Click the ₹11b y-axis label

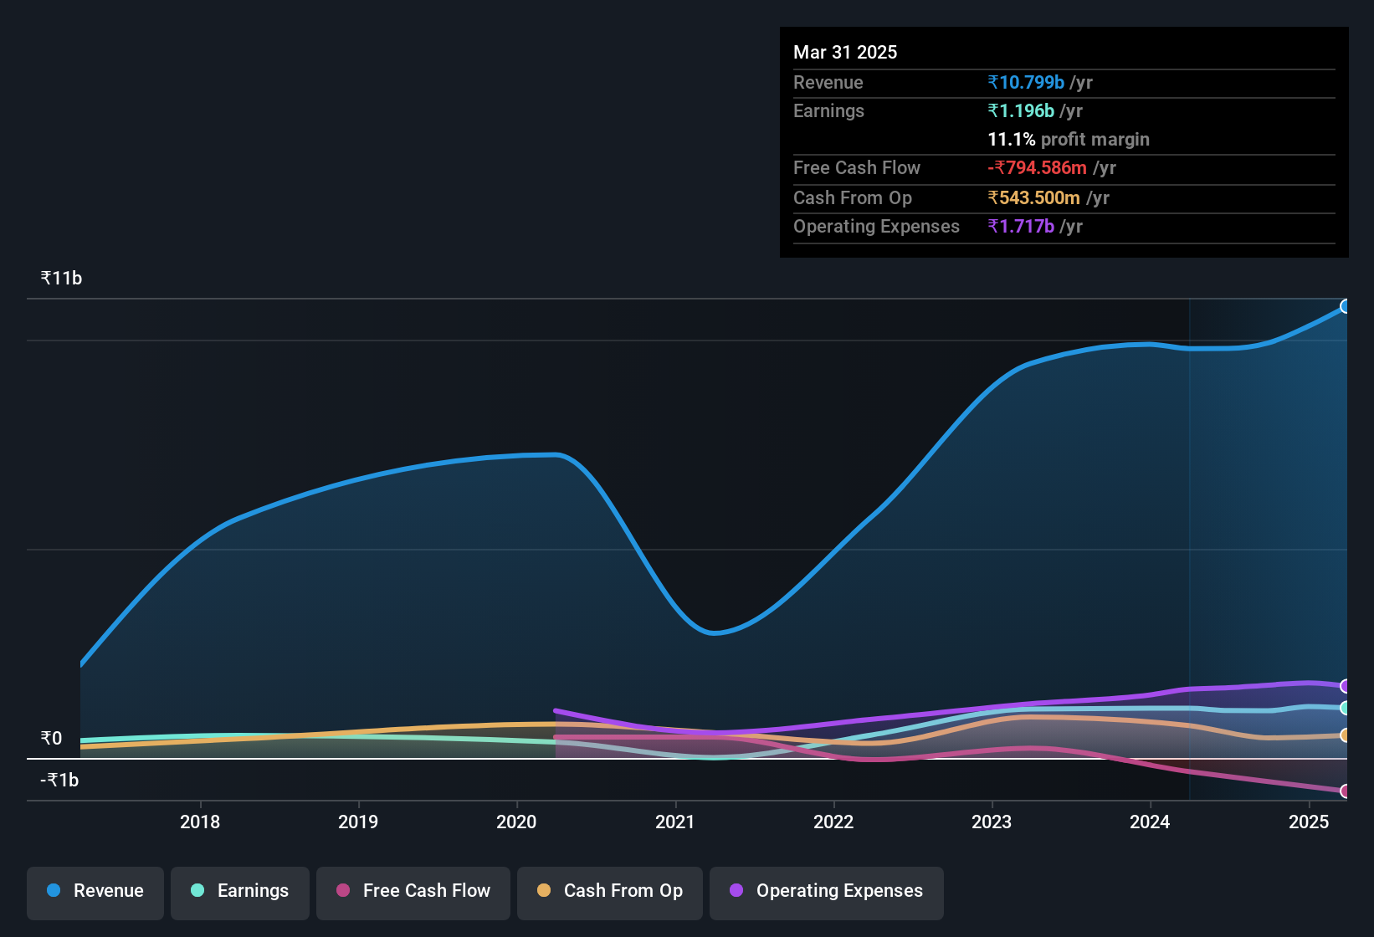tap(61, 279)
